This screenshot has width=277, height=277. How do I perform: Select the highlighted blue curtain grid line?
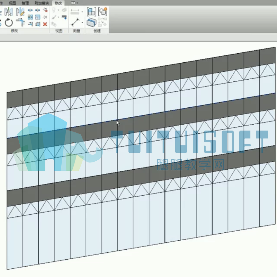point(141,116)
